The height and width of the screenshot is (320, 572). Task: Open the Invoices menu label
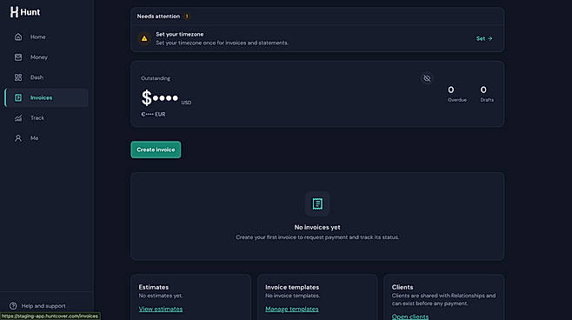(x=41, y=97)
